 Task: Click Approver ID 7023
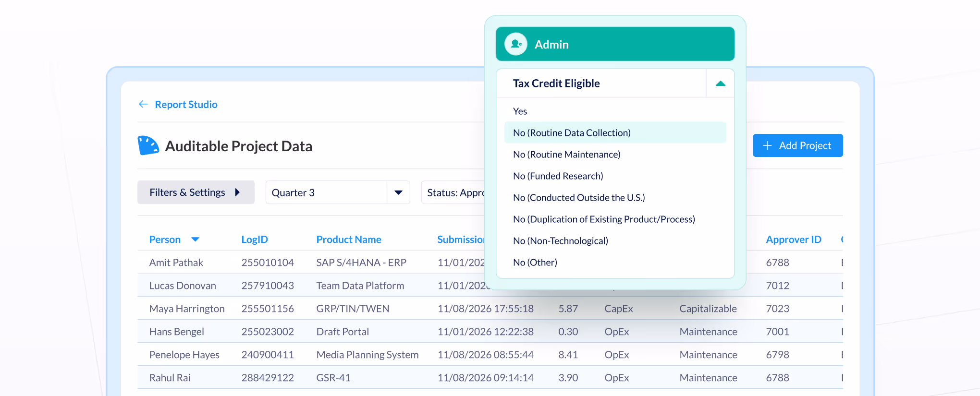tap(777, 309)
